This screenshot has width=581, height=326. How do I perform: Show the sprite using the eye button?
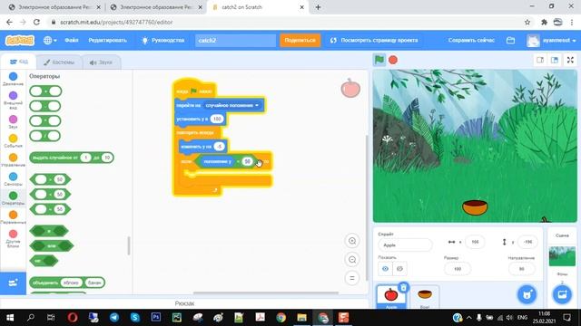[385, 269]
